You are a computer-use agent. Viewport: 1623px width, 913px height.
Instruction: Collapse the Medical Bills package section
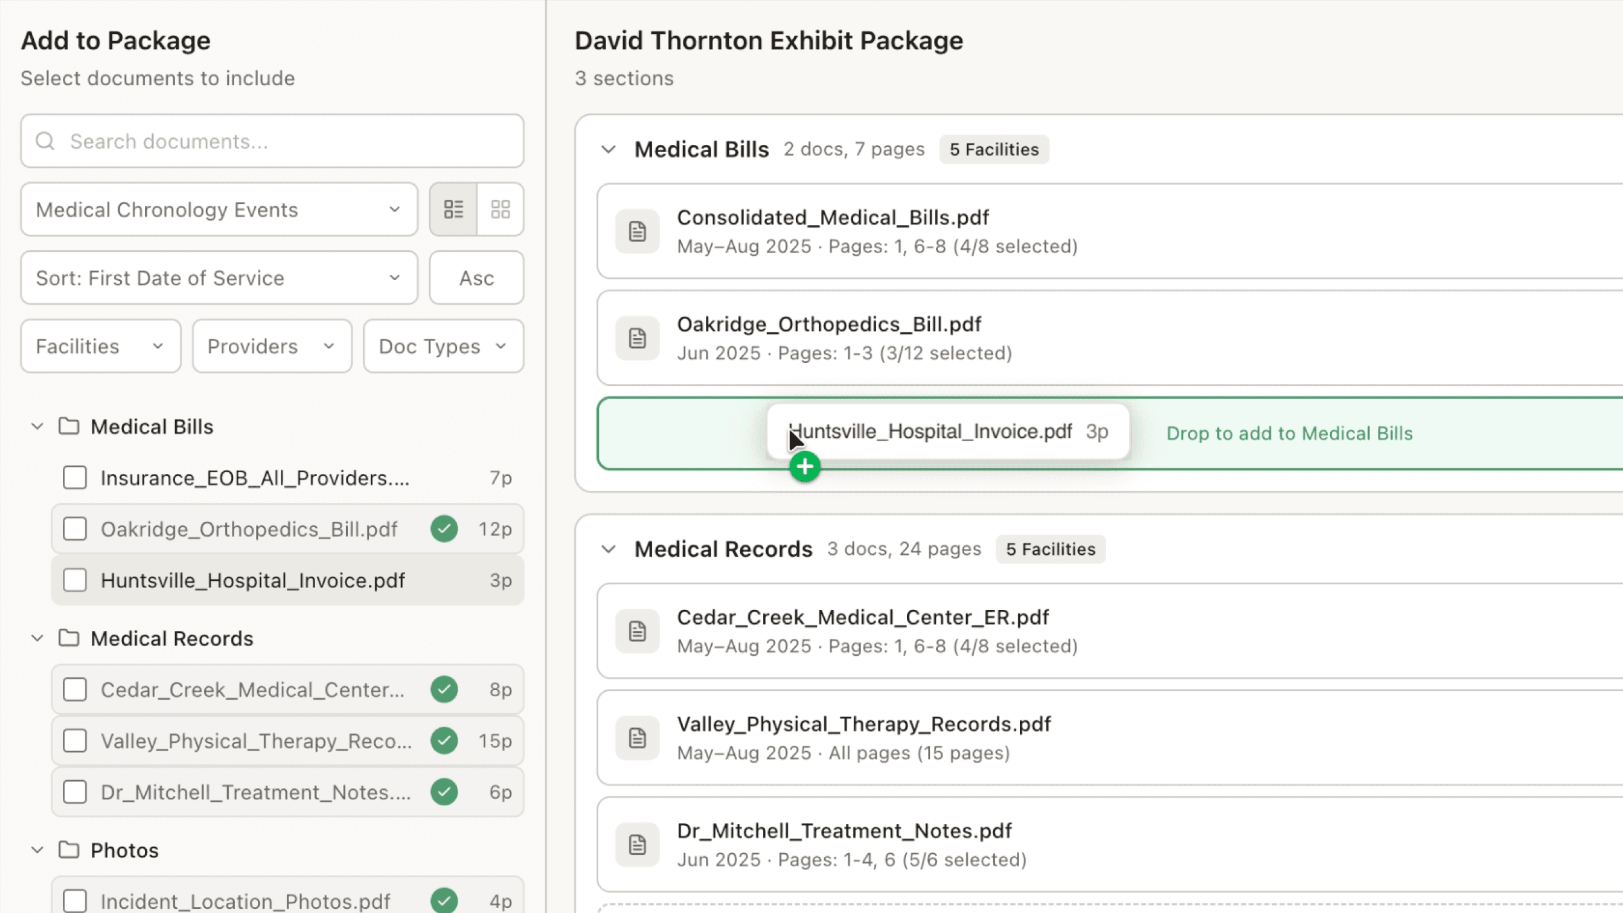[x=608, y=149]
